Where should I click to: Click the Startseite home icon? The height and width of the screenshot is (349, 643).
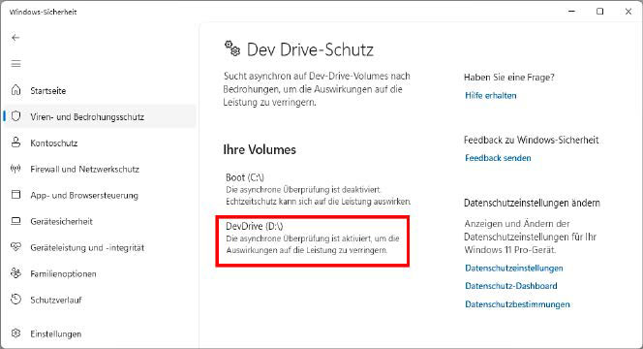point(15,90)
